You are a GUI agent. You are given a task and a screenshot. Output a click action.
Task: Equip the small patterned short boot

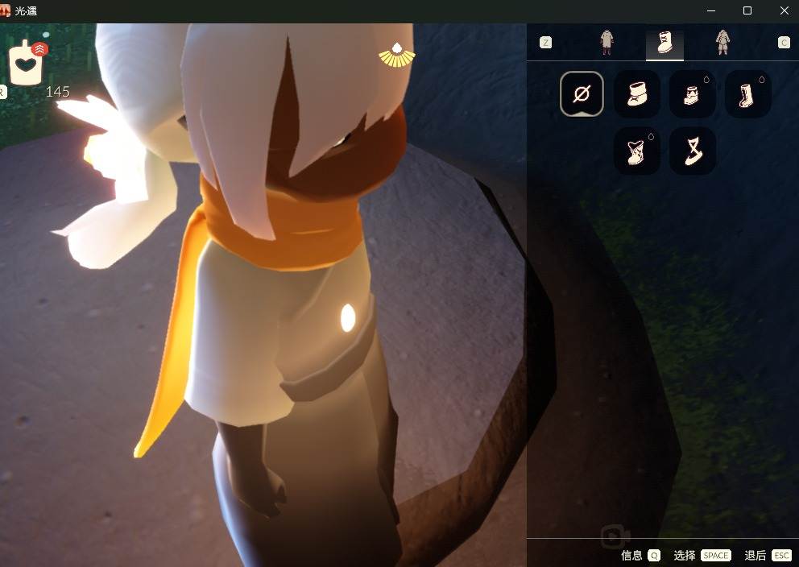[692, 93]
